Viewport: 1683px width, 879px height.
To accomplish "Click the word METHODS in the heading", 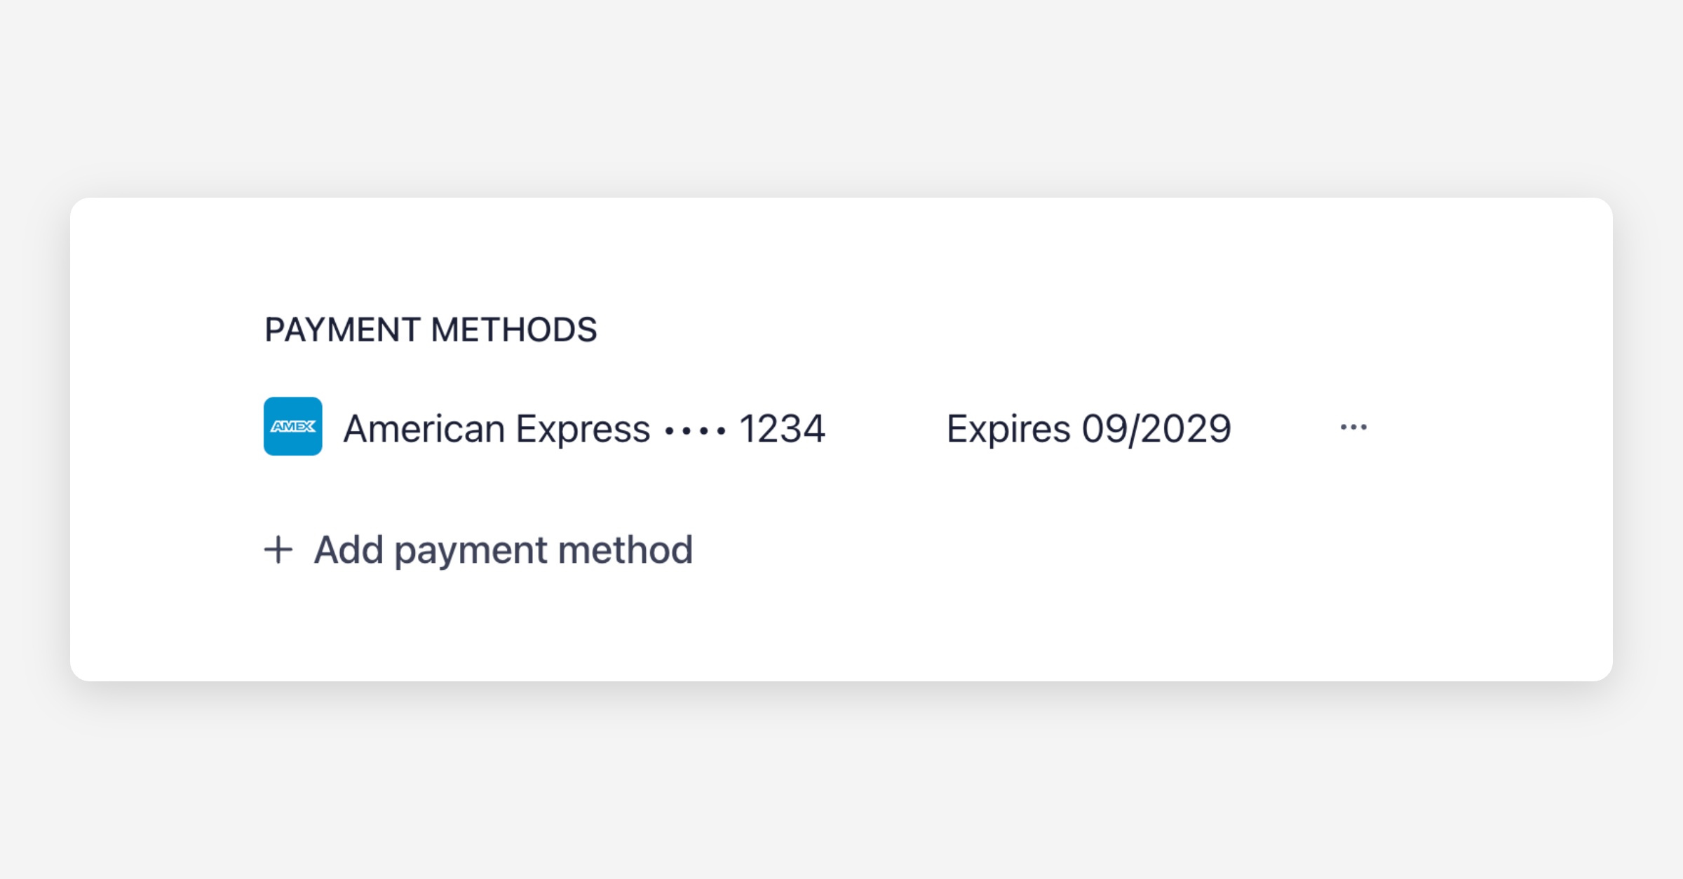I will [514, 329].
